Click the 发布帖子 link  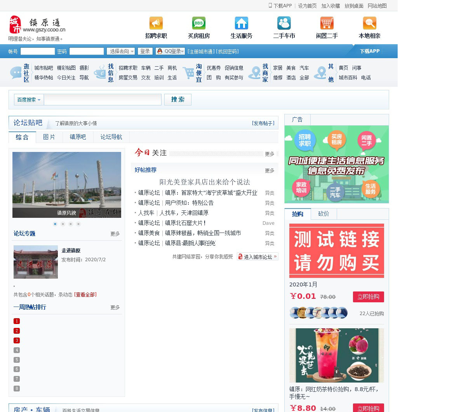pos(263,123)
